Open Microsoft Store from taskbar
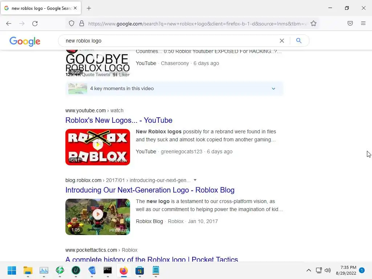This screenshot has height=279, width=372. point(139,270)
